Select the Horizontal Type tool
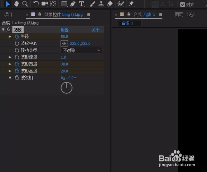 82,4
